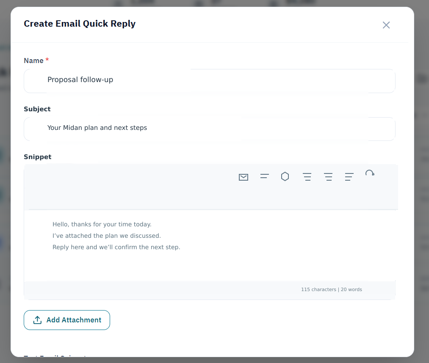Click the "Name" label
The image size is (429, 363).
[33, 60]
